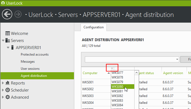Viewport: 191px width, 109px height.
Task: Choose WKS081 in the filter list
Action: (123, 91)
